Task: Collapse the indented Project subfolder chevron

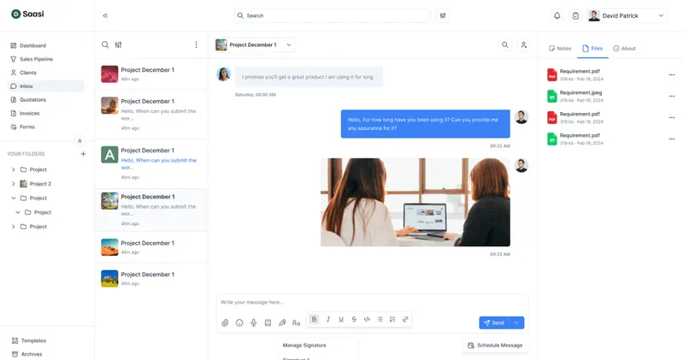Action: [x=18, y=212]
